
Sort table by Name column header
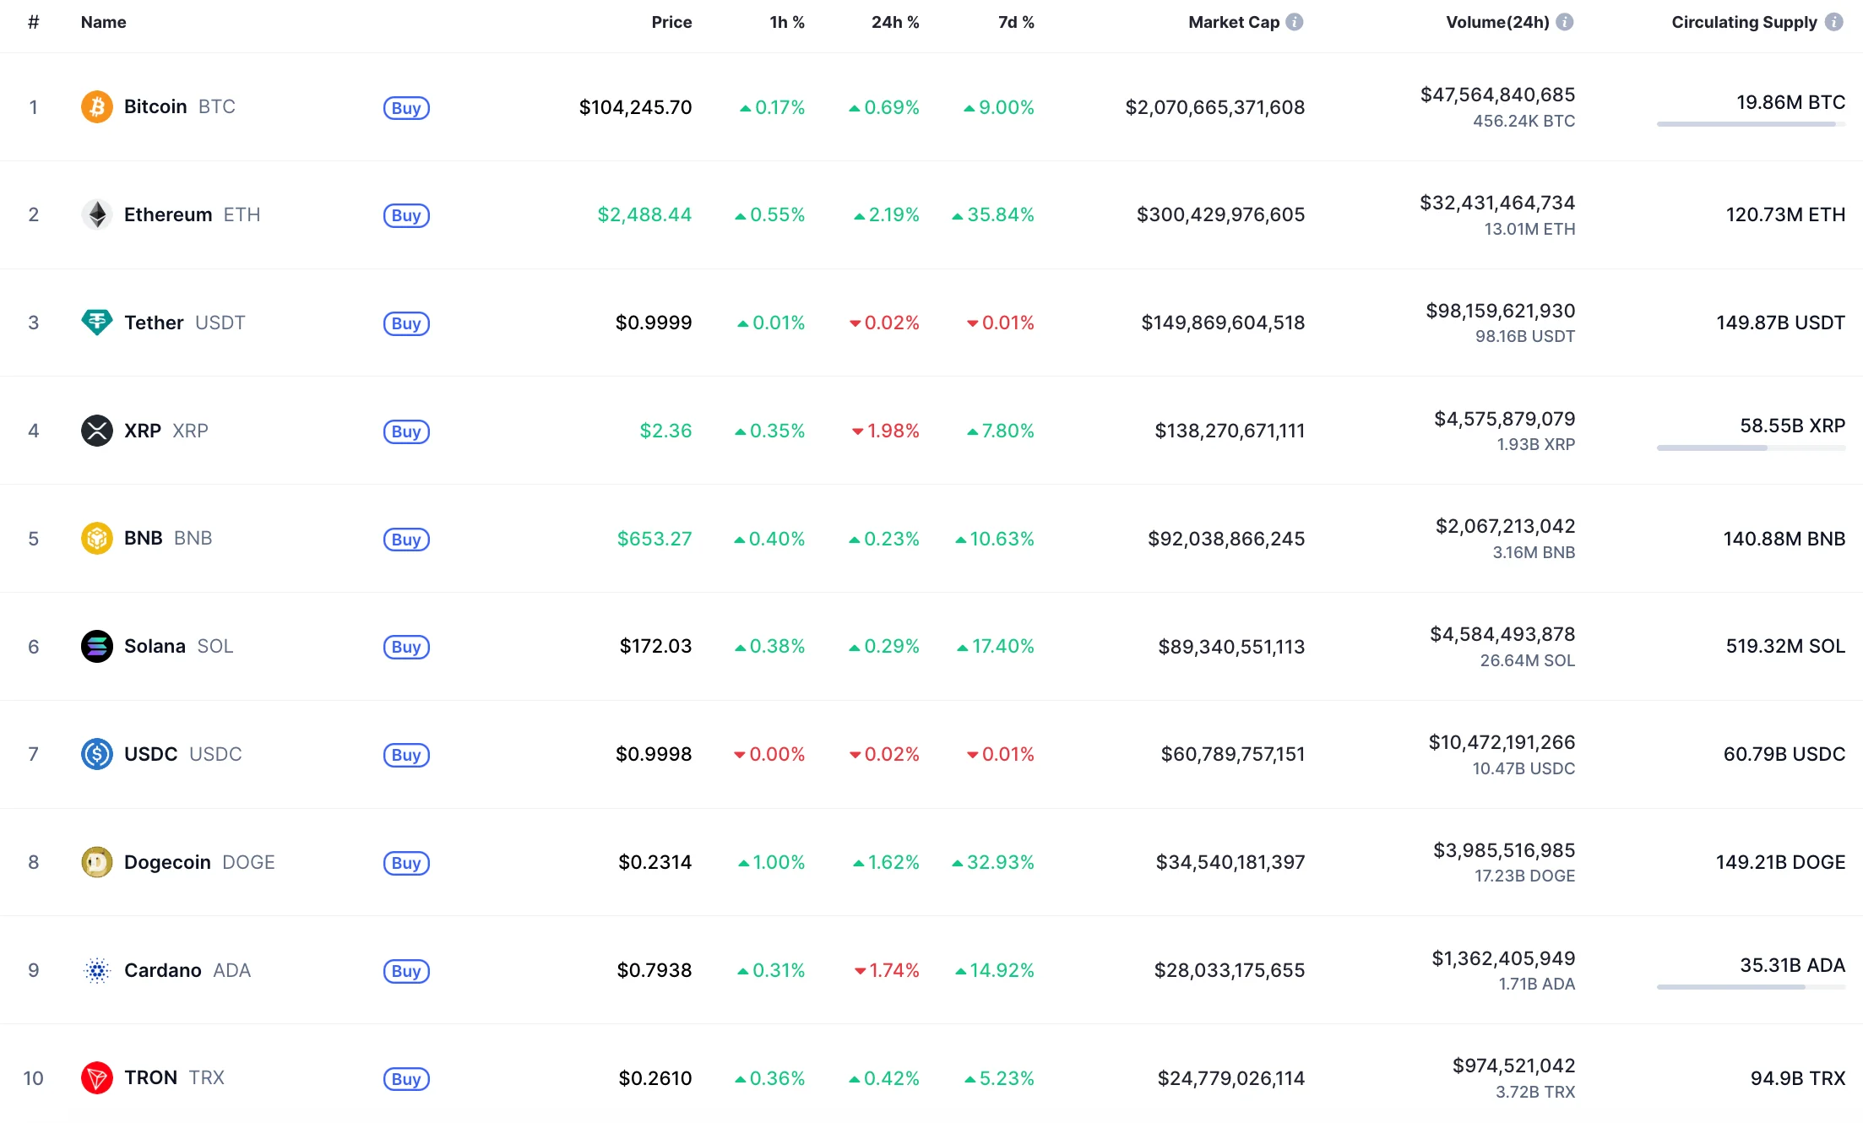point(103,22)
